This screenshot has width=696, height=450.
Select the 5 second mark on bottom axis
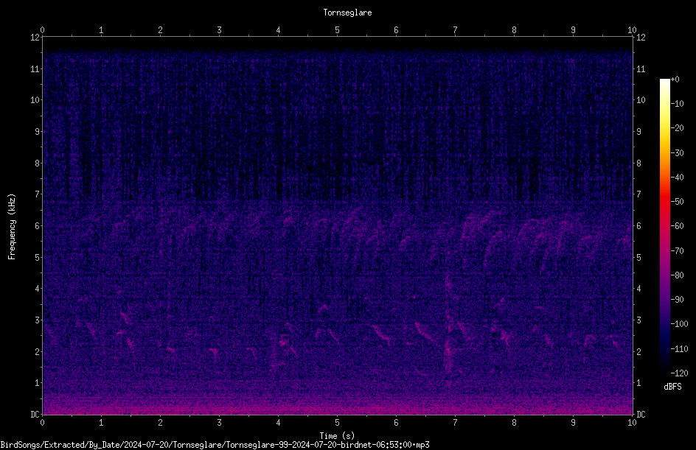338,423
